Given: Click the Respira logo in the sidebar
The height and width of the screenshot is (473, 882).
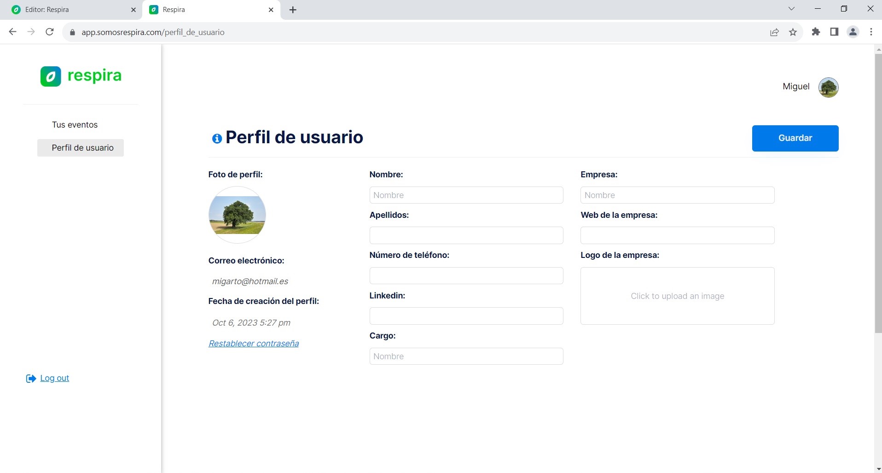Looking at the screenshot, I should (81, 76).
